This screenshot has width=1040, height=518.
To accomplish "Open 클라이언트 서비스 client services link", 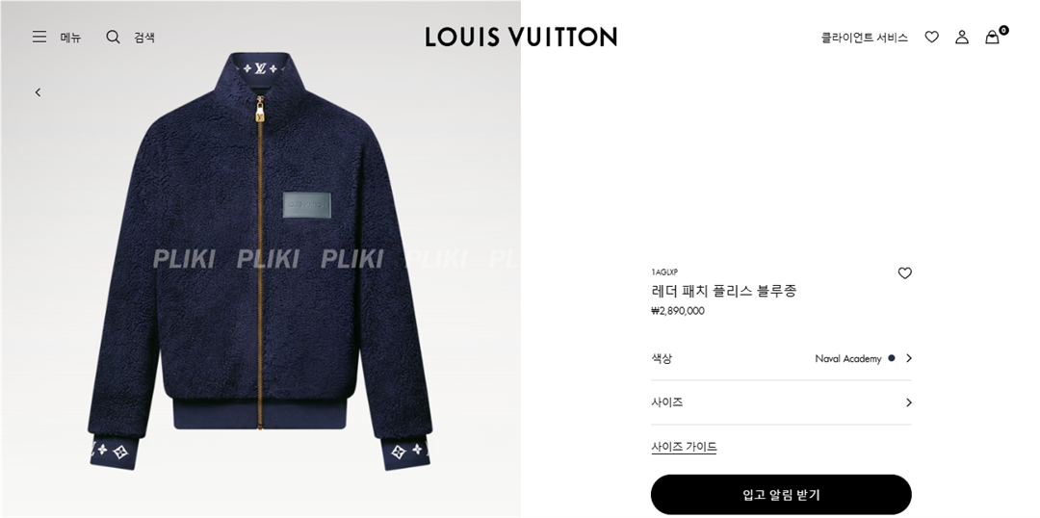I will coord(864,38).
